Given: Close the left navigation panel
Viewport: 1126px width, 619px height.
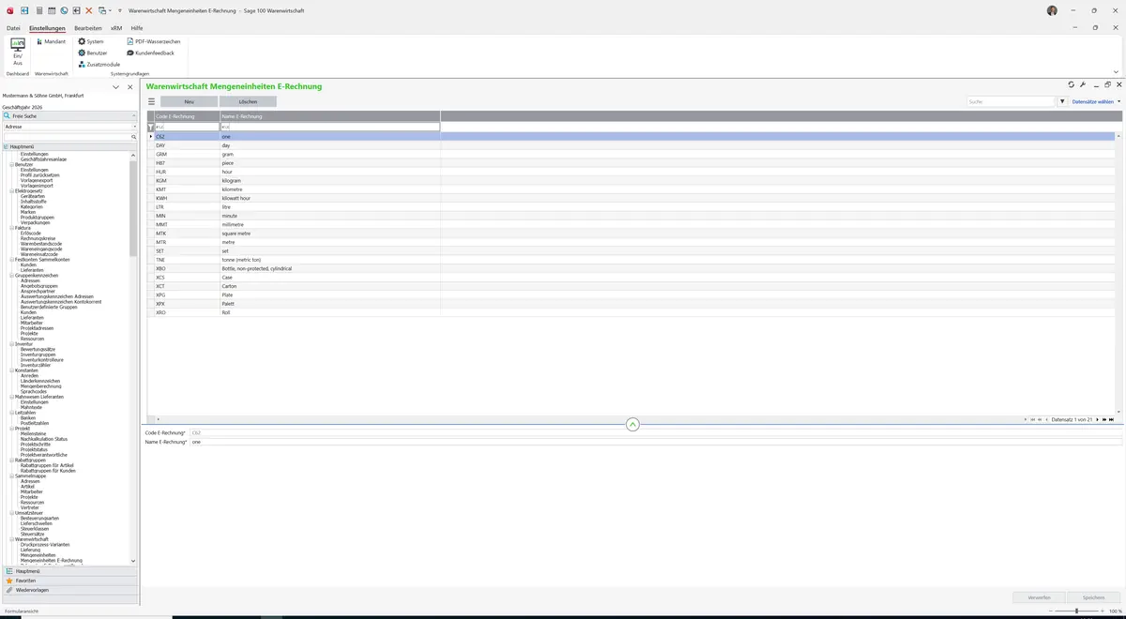Looking at the screenshot, I should point(130,87).
